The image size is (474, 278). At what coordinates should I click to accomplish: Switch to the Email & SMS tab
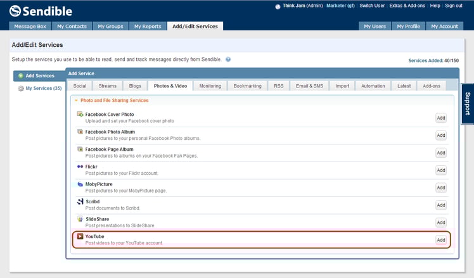coord(309,86)
